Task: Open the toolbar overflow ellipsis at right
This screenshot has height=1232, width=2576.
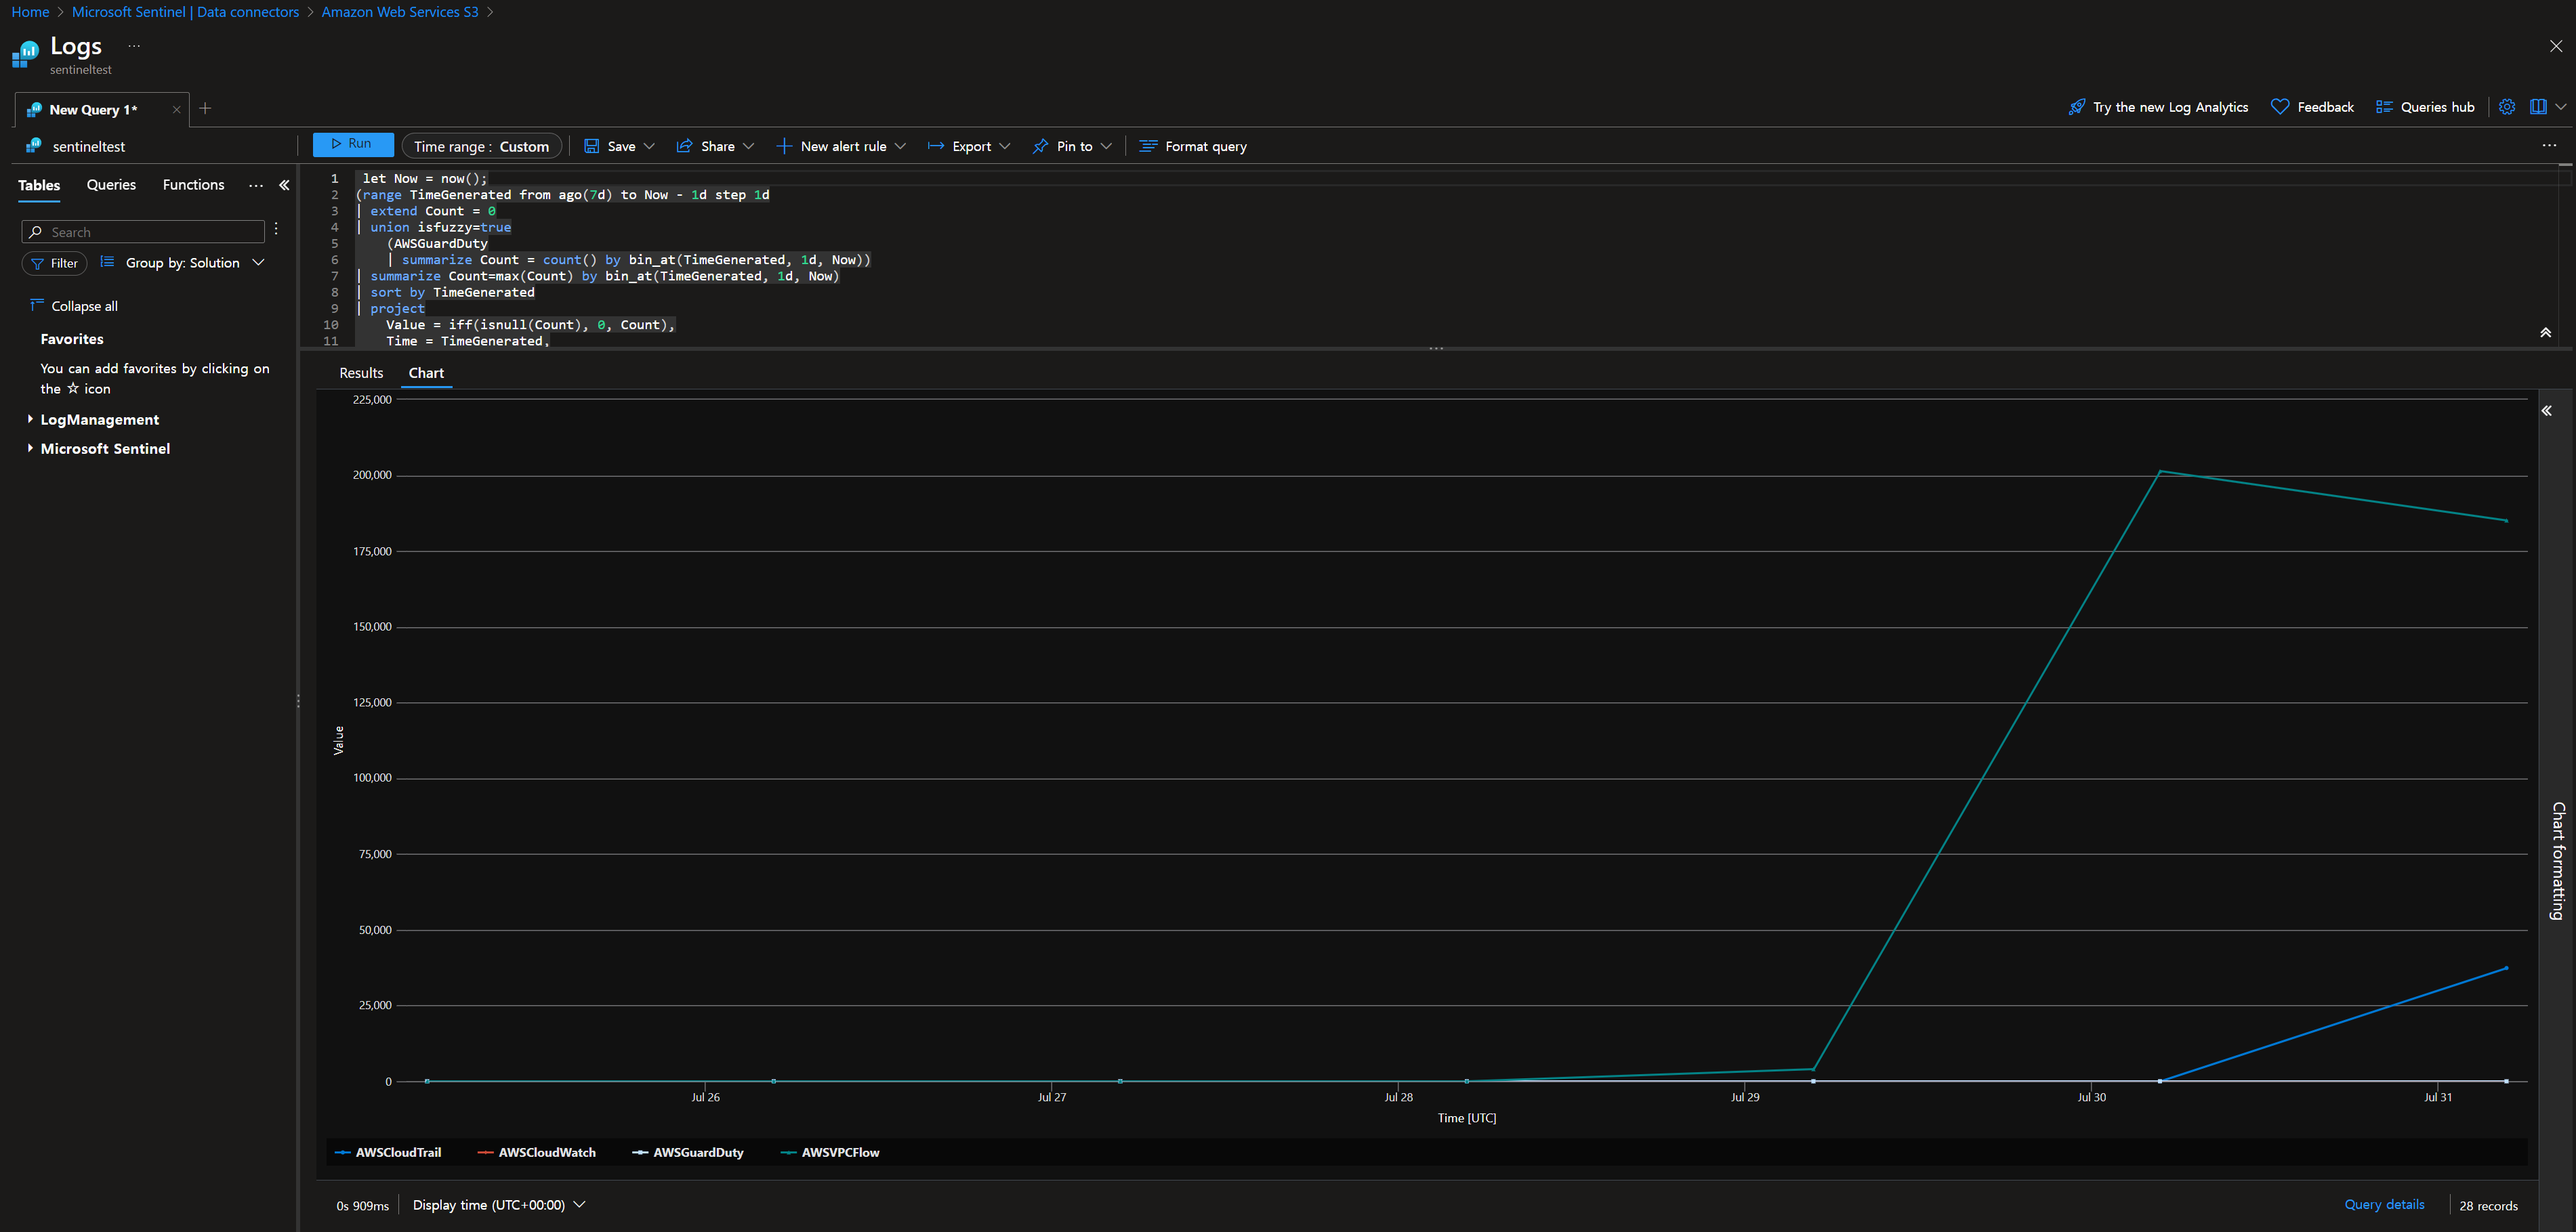Action: 2549,146
